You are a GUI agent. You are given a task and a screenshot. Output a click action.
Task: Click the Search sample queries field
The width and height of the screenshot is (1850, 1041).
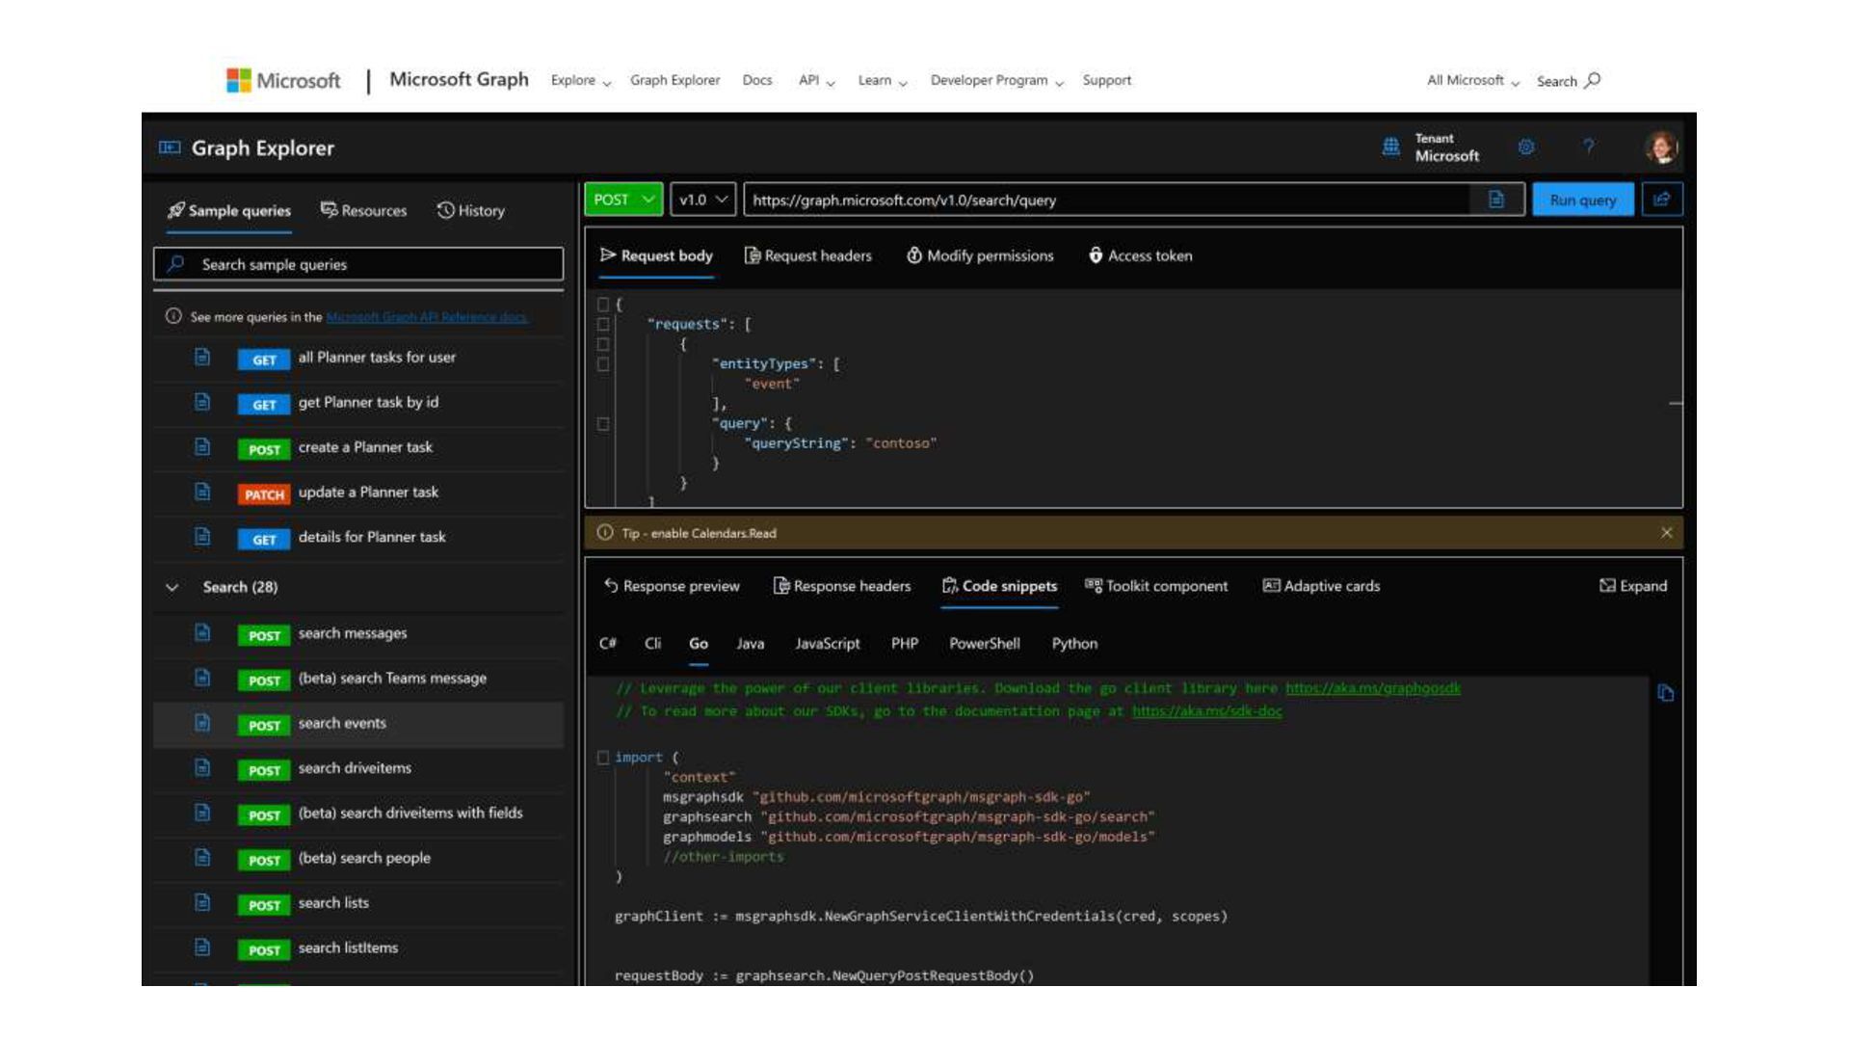coord(358,264)
